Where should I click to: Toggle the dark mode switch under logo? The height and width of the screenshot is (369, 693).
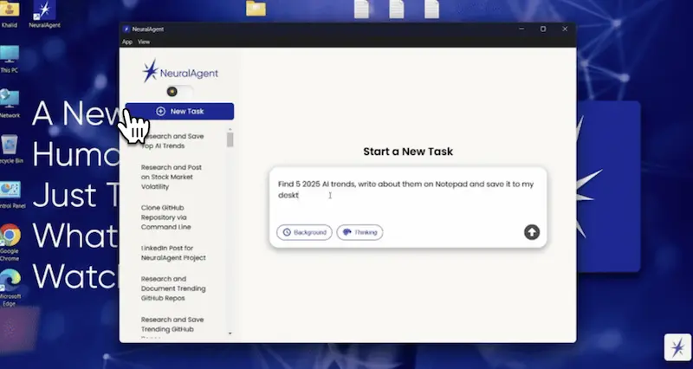click(179, 92)
